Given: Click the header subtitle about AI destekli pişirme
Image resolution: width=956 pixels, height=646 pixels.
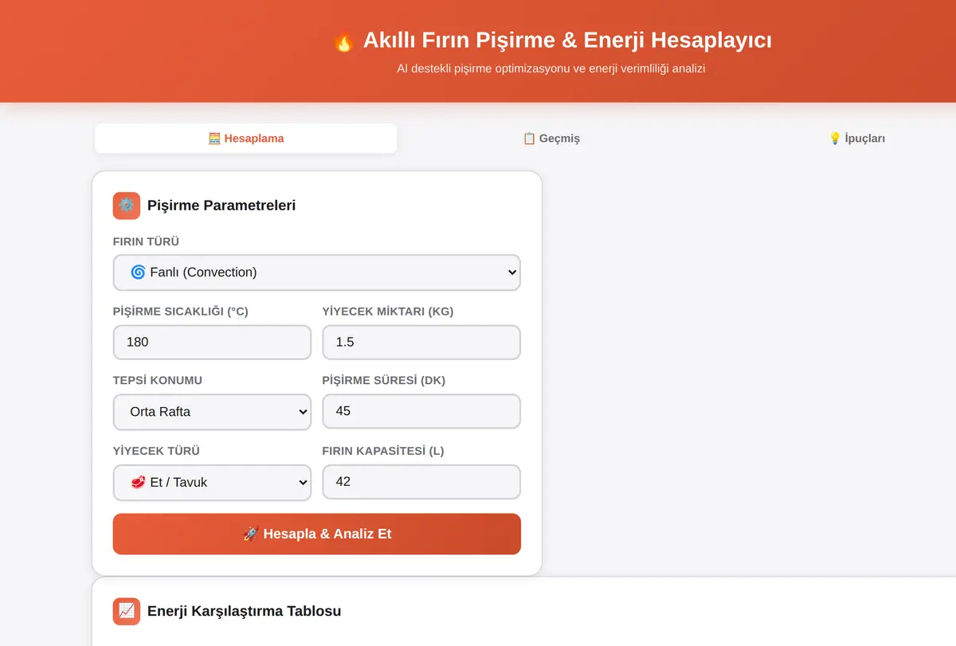Looking at the screenshot, I should point(551,69).
